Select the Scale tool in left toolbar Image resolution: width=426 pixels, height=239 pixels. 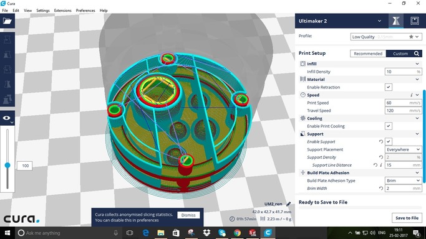7,55
